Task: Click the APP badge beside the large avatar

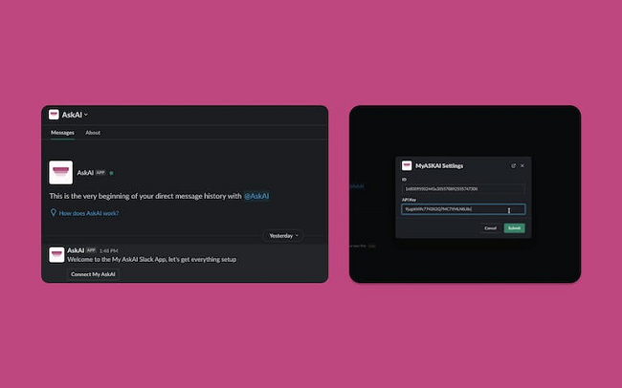Action: (x=101, y=173)
